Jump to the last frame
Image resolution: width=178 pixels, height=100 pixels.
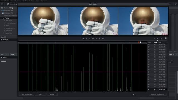[x=103, y=38]
